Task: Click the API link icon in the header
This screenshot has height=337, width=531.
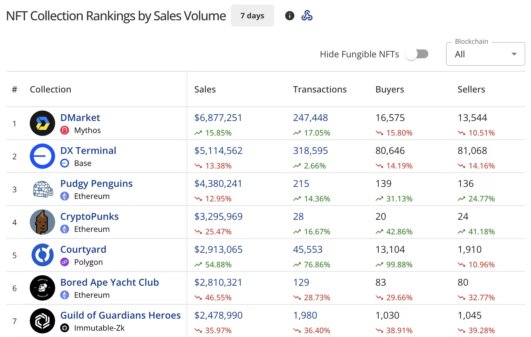Action: pyautogui.click(x=307, y=15)
